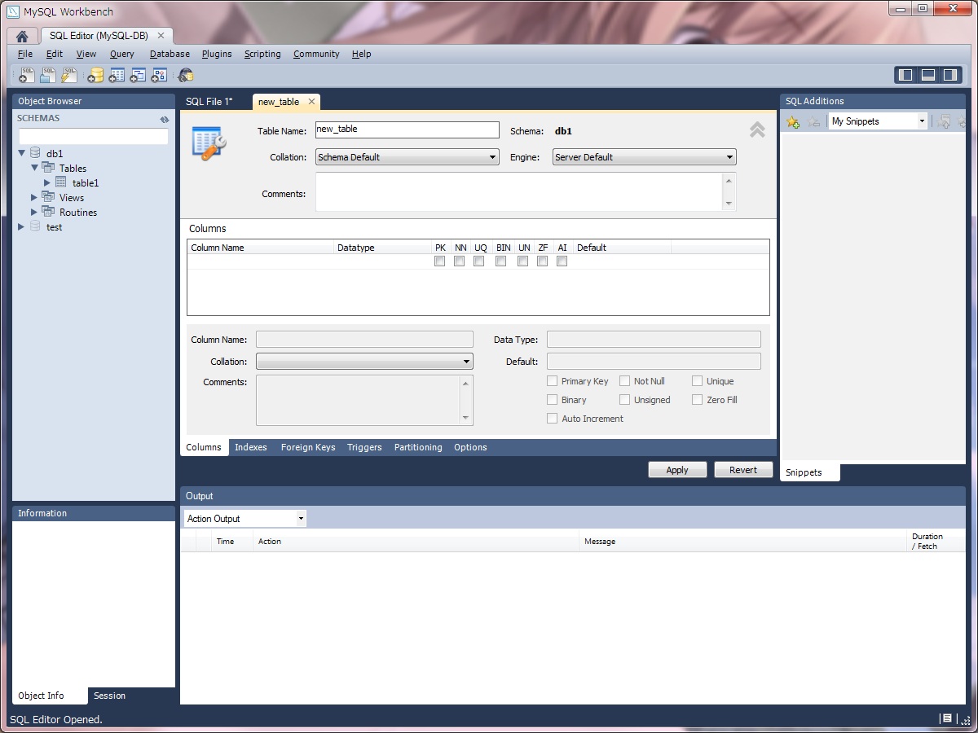Toggle the bottom output panel visibility
Image resolution: width=978 pixels, height=733 pixels.
point(927,75)
